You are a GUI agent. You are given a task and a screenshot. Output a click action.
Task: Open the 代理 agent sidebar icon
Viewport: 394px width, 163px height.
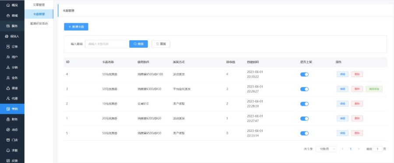coord(8,99)
